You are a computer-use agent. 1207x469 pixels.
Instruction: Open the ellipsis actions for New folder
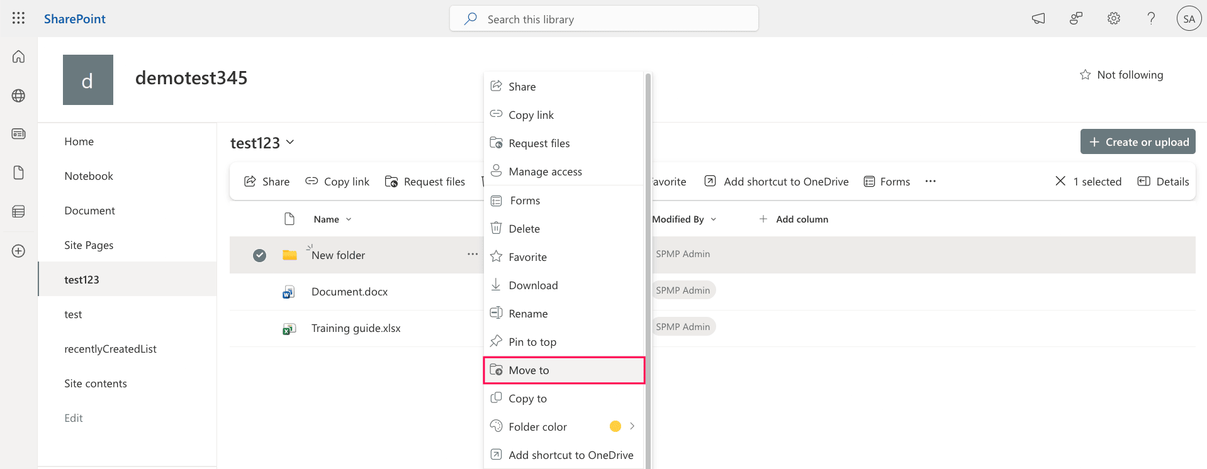[473, 254]
